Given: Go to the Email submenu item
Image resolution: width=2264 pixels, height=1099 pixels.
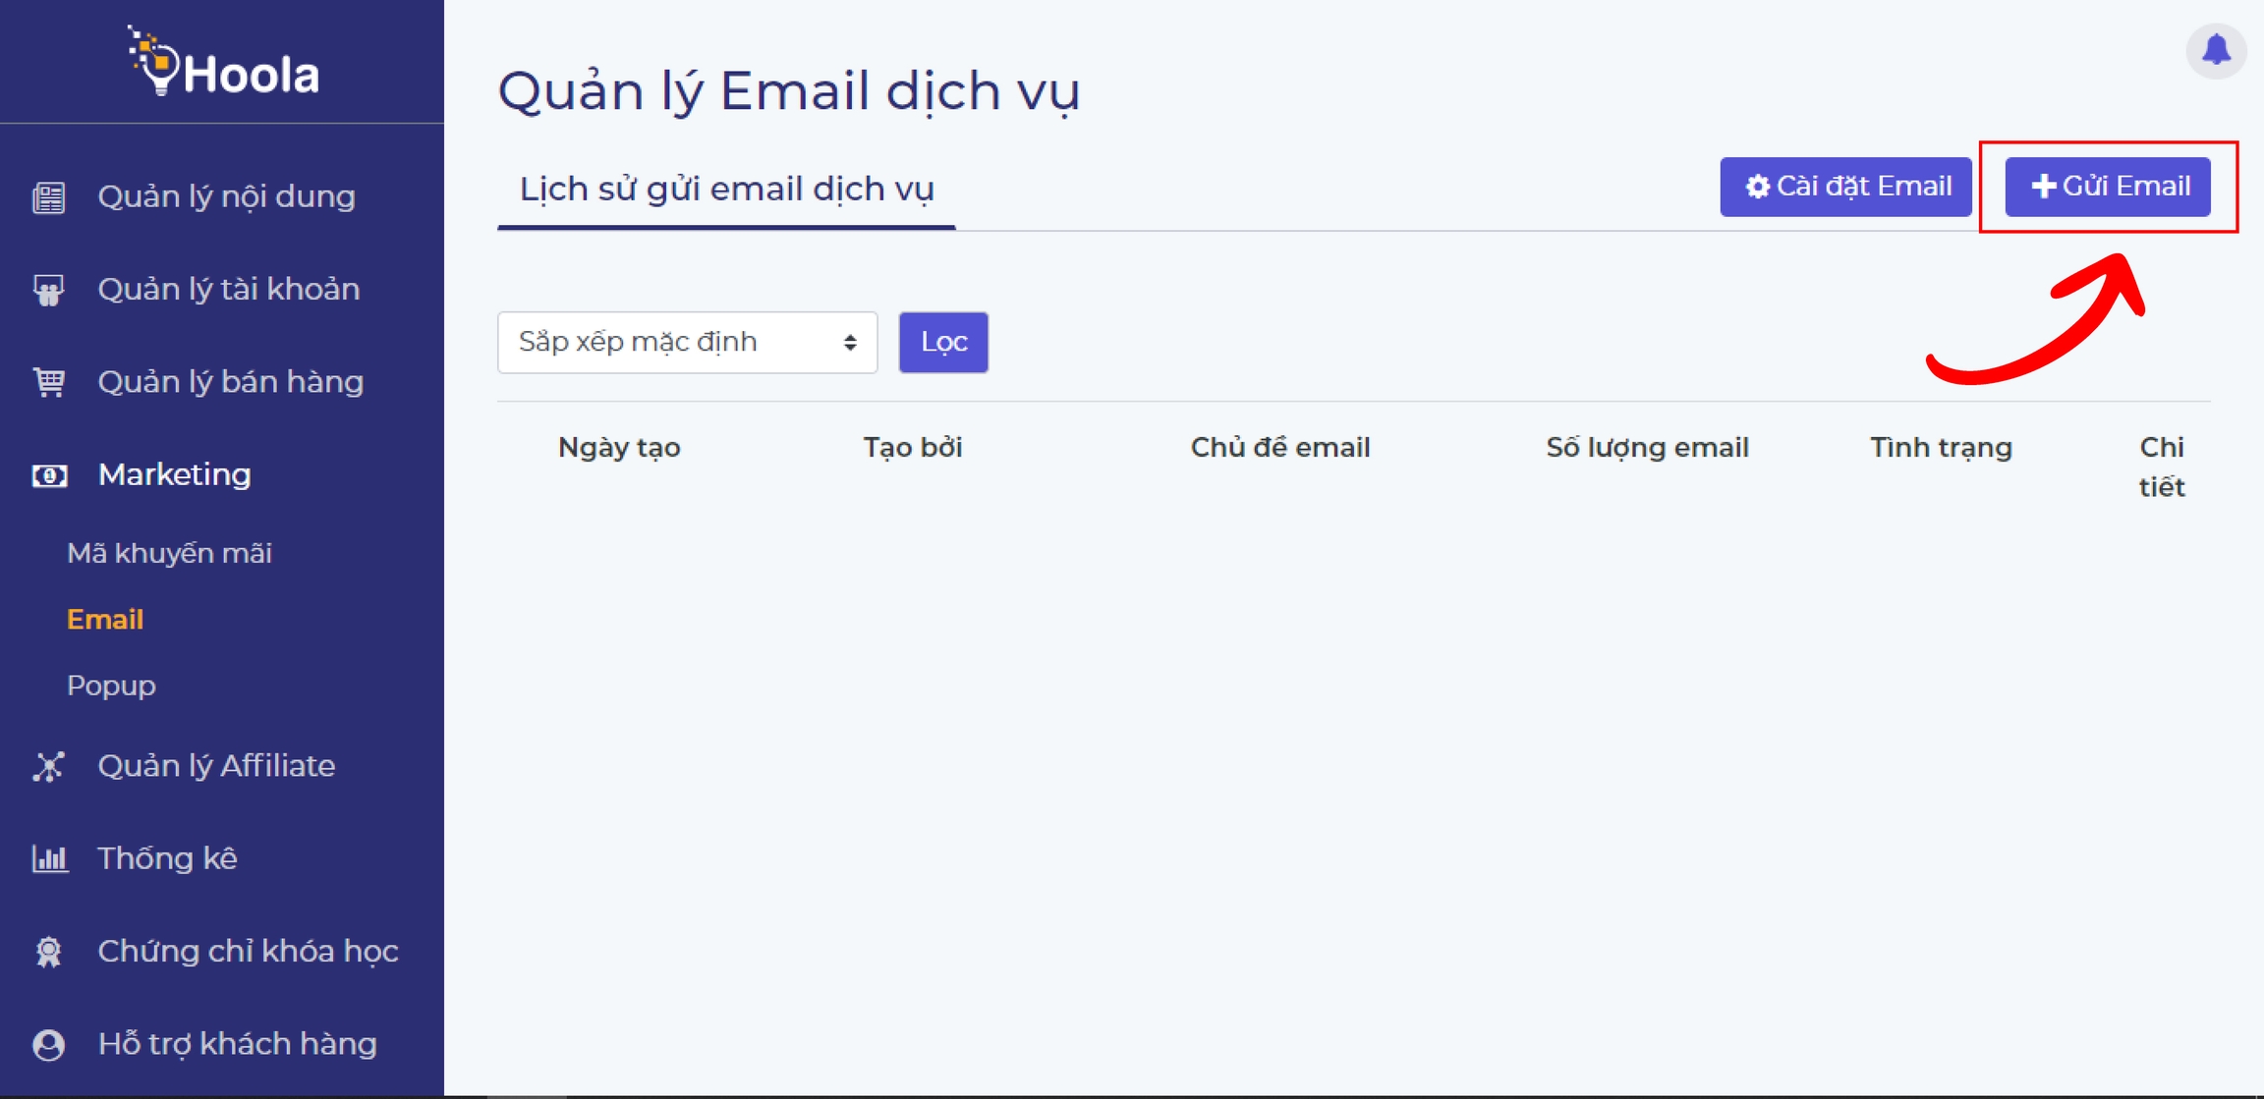Looking at the screenshot, I should point(105,620).
